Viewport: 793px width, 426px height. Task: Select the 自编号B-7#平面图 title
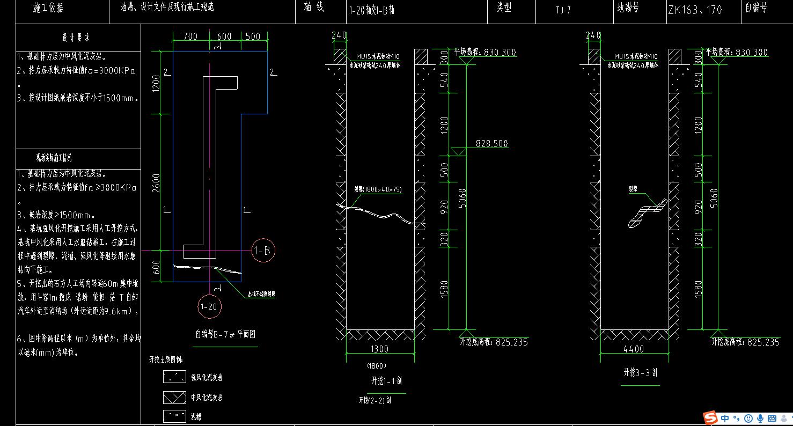224,334
